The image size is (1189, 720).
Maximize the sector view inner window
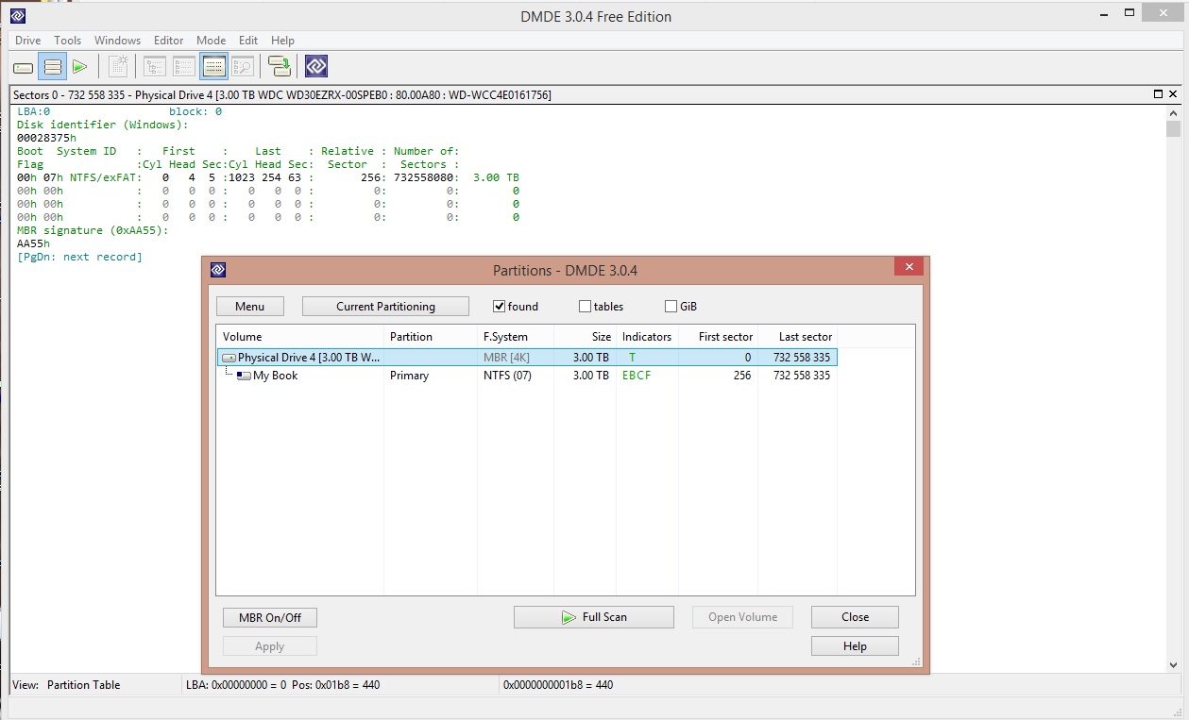click(1159, 94)
